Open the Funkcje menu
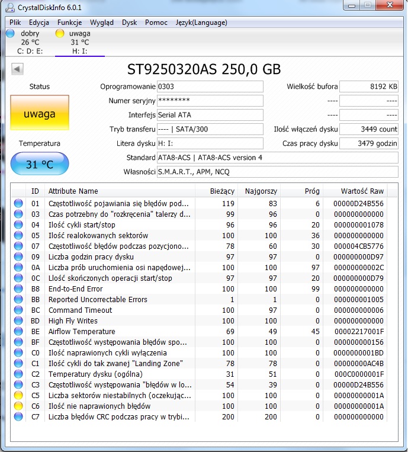This screenshot has height=452, width=408. coord(69,23)
